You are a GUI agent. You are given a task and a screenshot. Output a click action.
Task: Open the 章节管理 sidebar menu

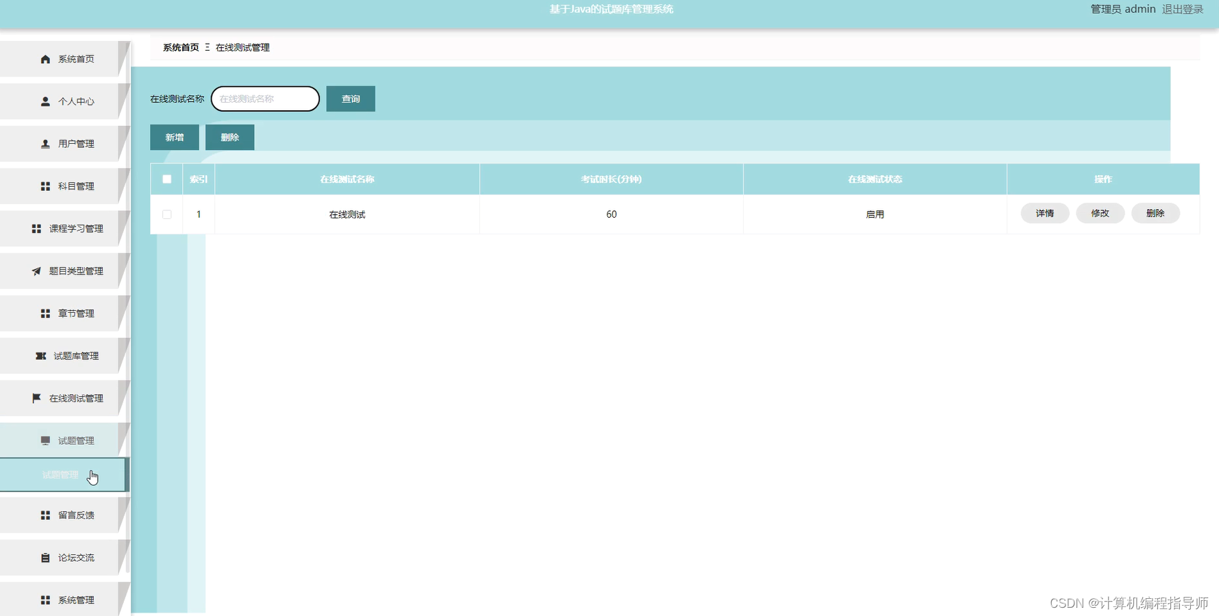tap(65, 313)
